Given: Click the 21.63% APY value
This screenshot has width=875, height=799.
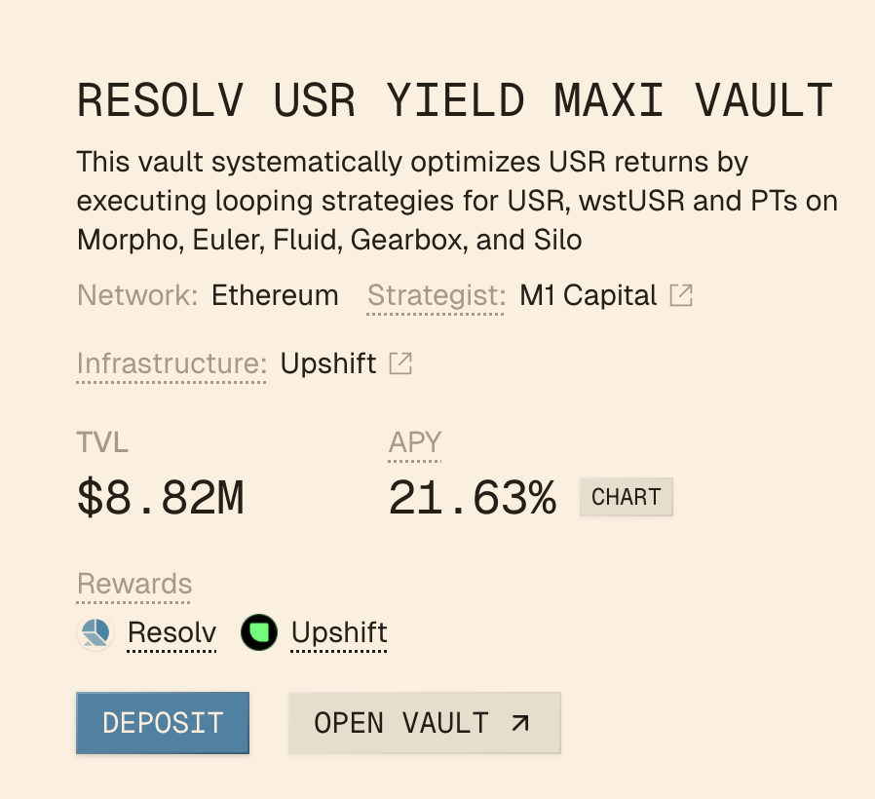Looking at the screenshot, I should click(472, 499).
